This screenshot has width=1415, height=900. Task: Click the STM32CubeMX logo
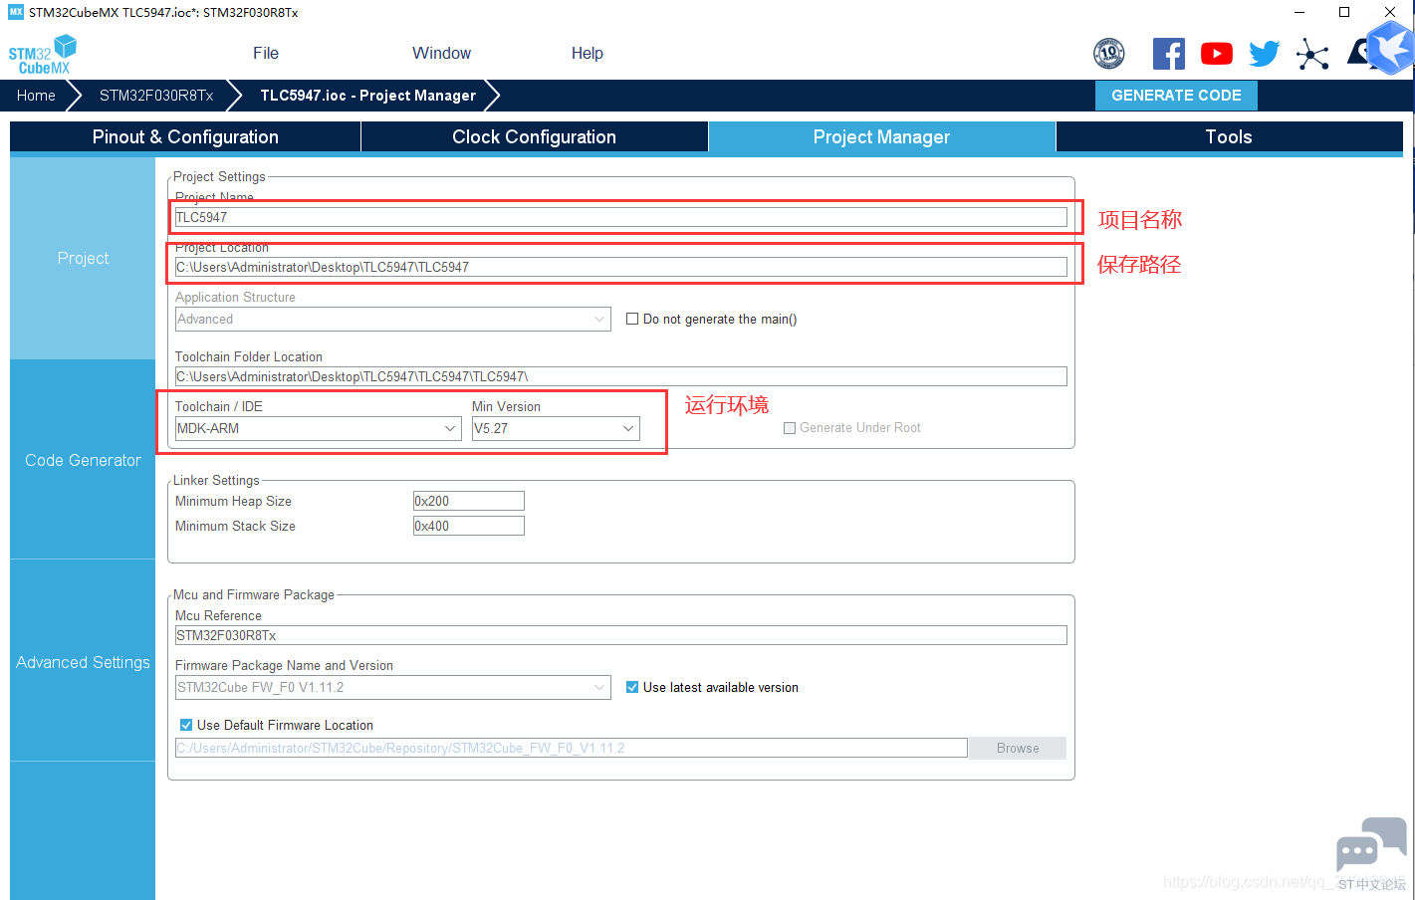pos(43,55)
